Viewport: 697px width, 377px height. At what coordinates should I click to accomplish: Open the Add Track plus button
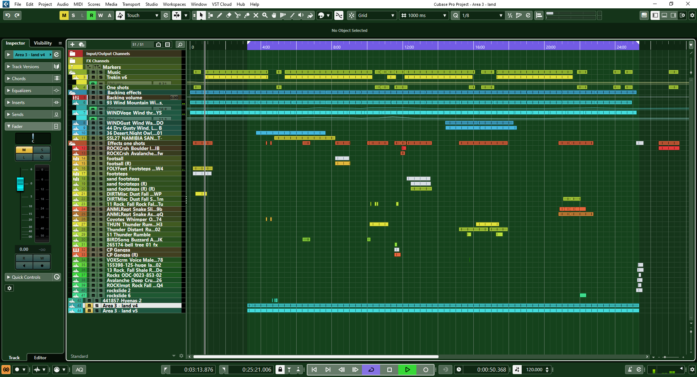pos(72,44)
